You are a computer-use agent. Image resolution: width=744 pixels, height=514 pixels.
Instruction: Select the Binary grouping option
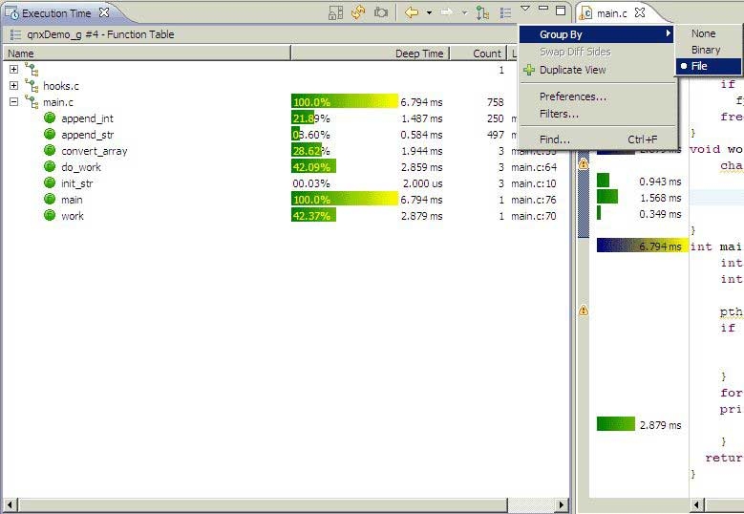click(x=706, y=50)
